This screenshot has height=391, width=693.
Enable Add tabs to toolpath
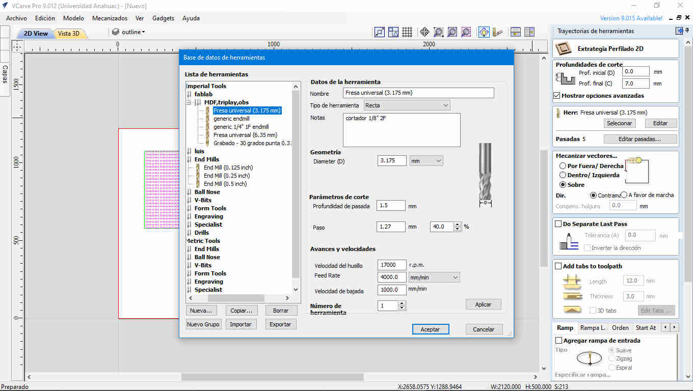pyautogui.click(x=558, y=266)
